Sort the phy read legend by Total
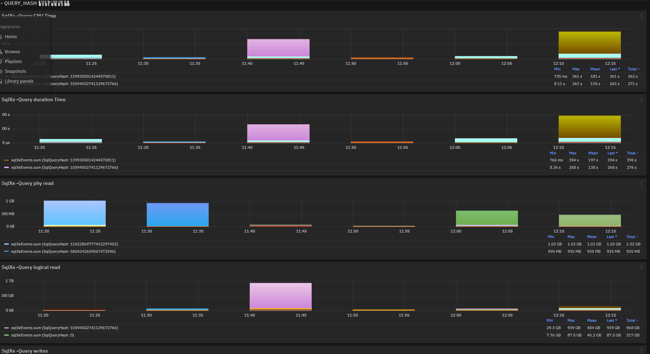The width and height of the screenshot is (650, 354). (632, 237)
